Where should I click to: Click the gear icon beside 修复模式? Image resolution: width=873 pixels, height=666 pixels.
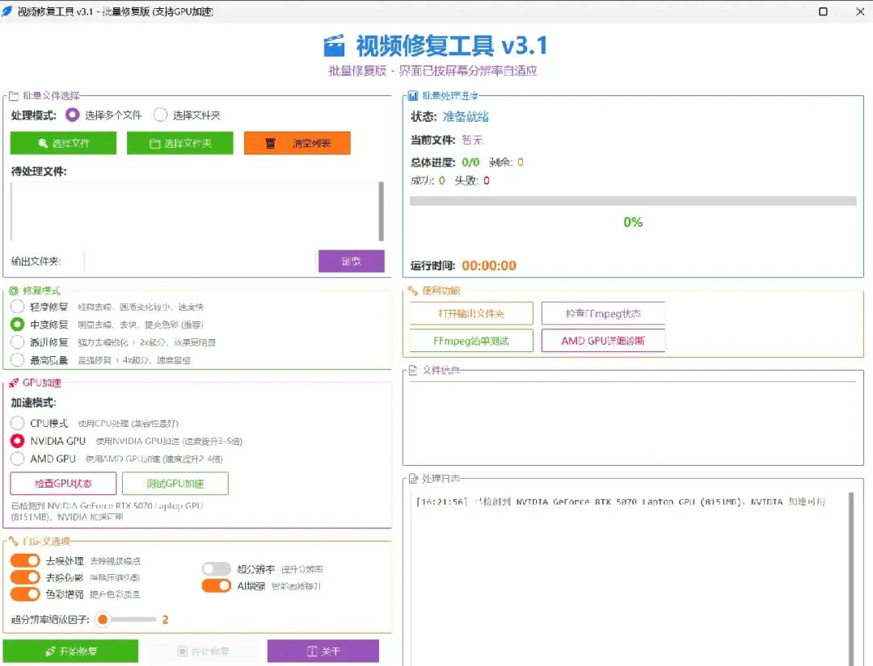coord(14,290)
